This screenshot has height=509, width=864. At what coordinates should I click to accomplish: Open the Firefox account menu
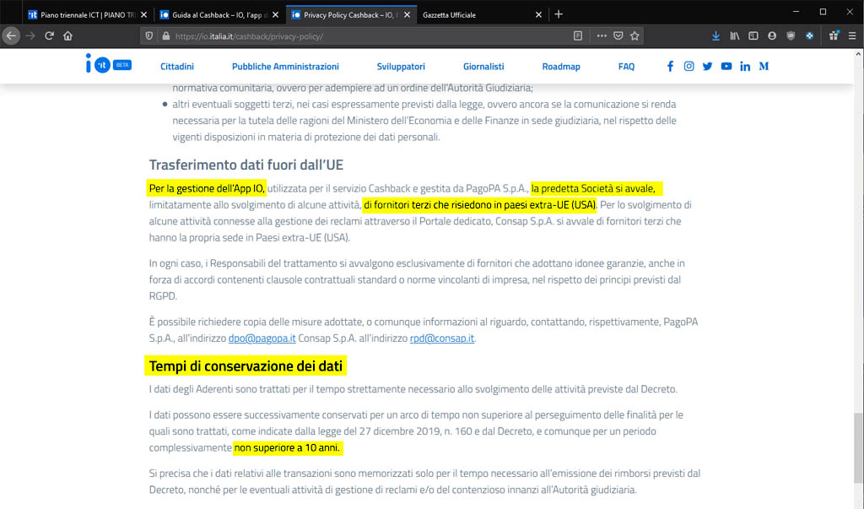772,35
